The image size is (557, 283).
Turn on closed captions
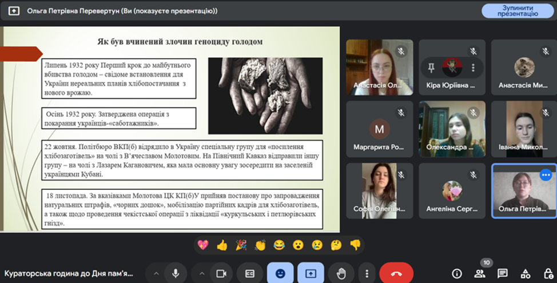[250, 273]
